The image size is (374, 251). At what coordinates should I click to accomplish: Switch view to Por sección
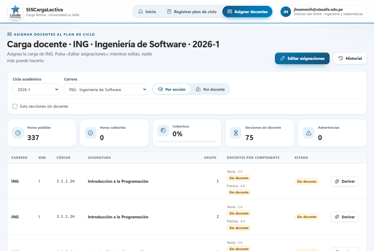click(172, 89)
